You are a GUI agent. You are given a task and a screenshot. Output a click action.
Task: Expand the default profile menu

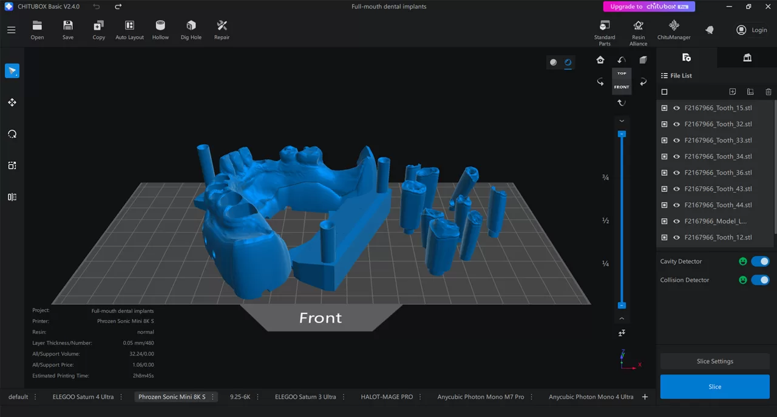coord(35,396)
